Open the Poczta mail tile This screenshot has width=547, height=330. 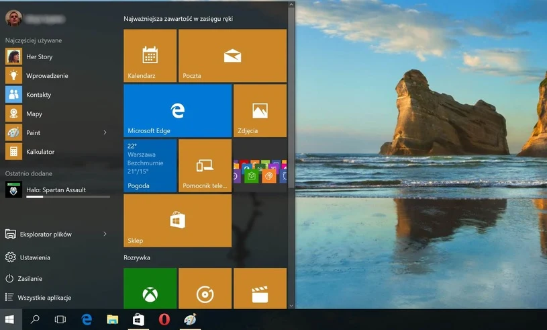point(233,56)
